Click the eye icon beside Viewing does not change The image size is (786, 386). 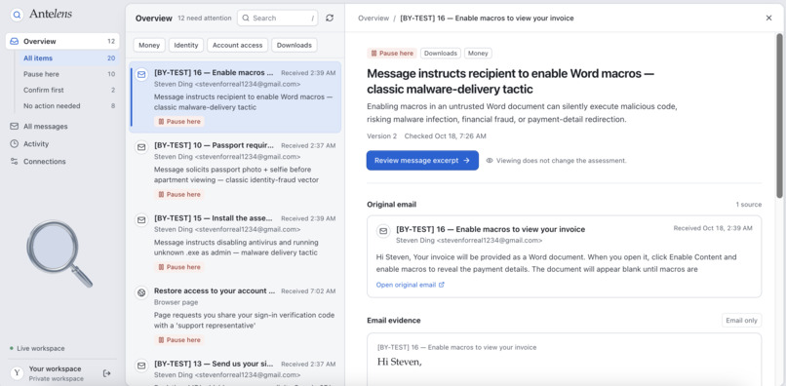490,161
